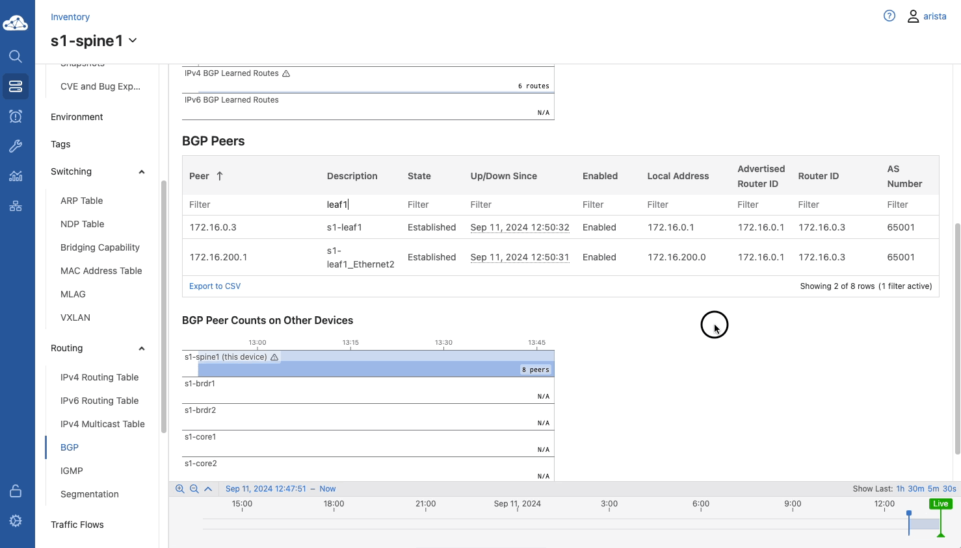The height and width of the screenshot is (548, 961).
Task: Open the help question mark icon
Action: click(x=889, y=16)
